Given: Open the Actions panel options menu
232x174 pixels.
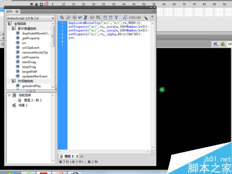Looking at the screenshot, I should click(x=154, y=11).
